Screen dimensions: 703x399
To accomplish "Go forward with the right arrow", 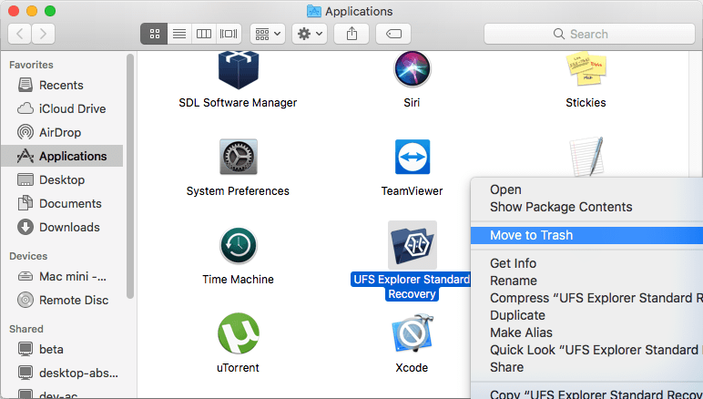I will 43,34.
